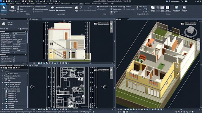
Task: Check Região de recorte visível checkbox
Action: pyautogui.click(x=14, y=59)
